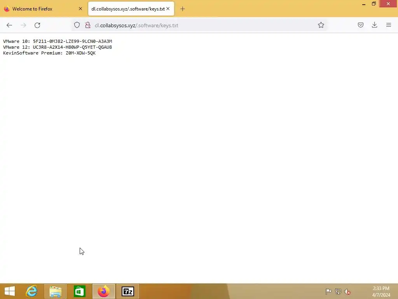Save page to Pocket
Viewport: 398px width, 299px height.
tap(360, 25)
